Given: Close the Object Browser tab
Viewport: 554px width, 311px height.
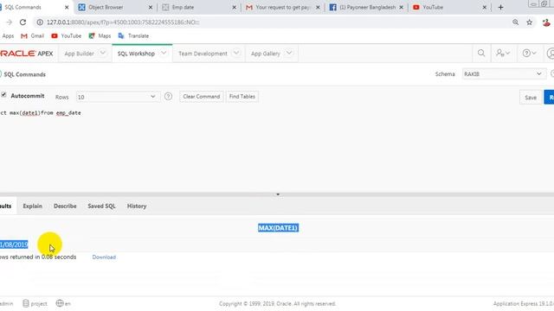Looking at the screenshot, I should [151, 7].
